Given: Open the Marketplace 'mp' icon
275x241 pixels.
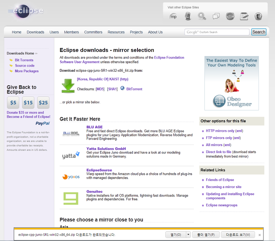Looking at the screenshot, I should 173,17.
